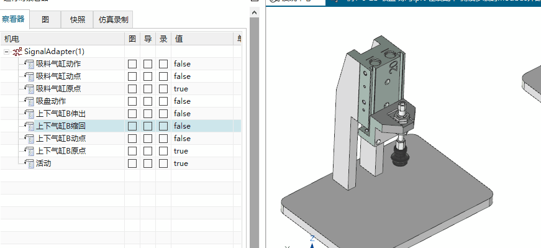Select the 吸料气缸动作 signal icon

(x=30, y=64)
